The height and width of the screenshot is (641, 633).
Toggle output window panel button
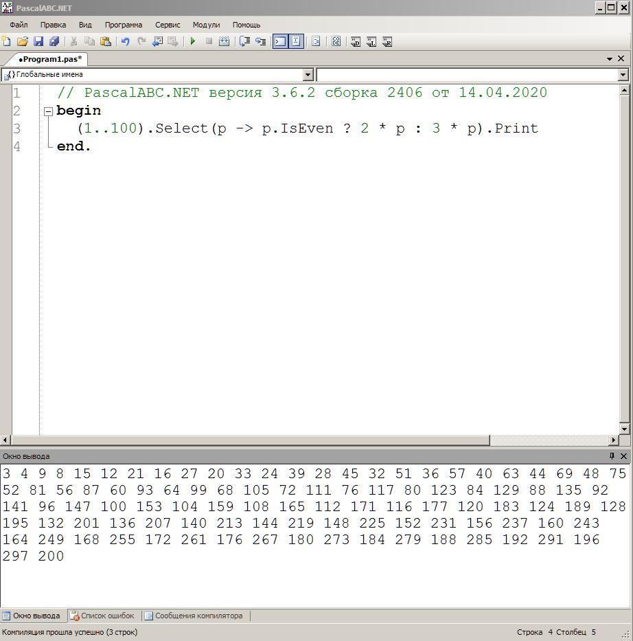click(x=280, y=41)
